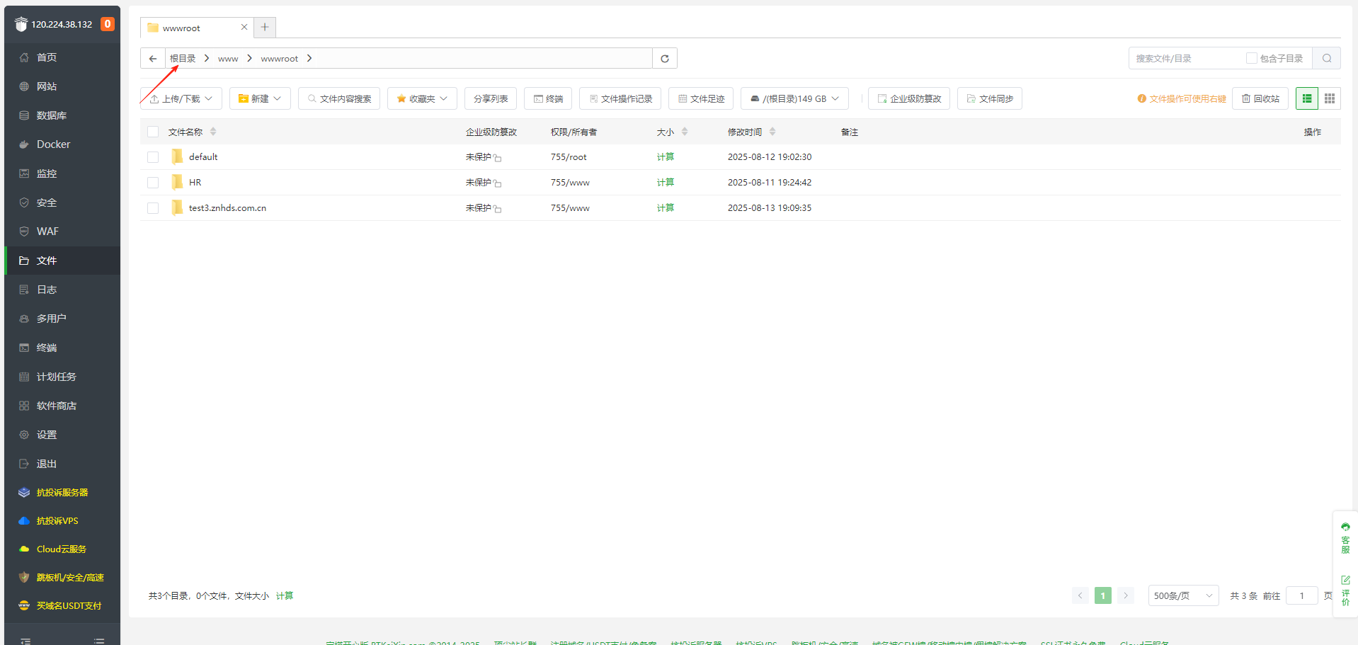Toggle select-all files checkbox in header
The image size is (1358, 645).
[x=153, y=132]
